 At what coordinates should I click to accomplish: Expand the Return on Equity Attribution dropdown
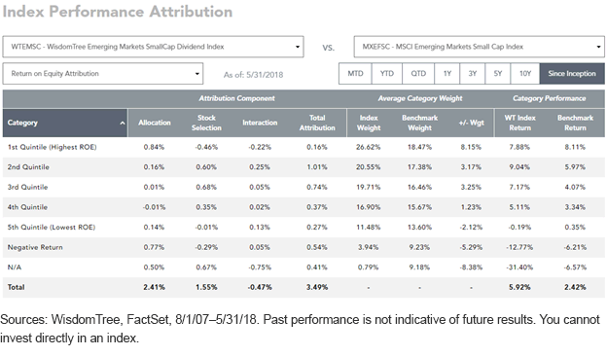click(x=102, y=74)
